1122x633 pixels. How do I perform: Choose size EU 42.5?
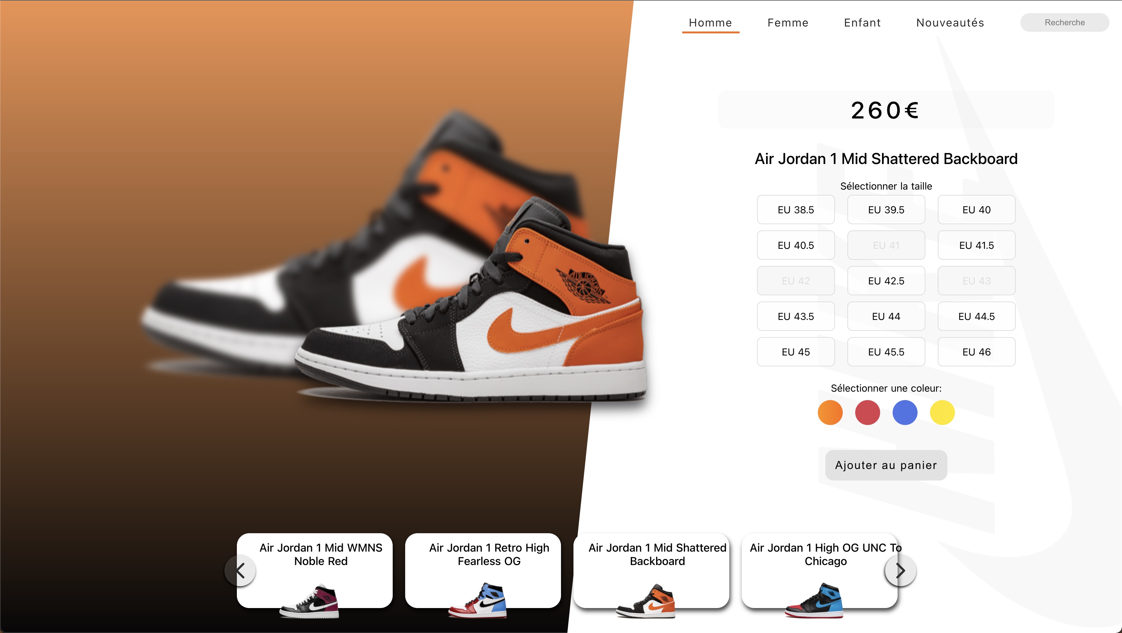tap(886, 281)
